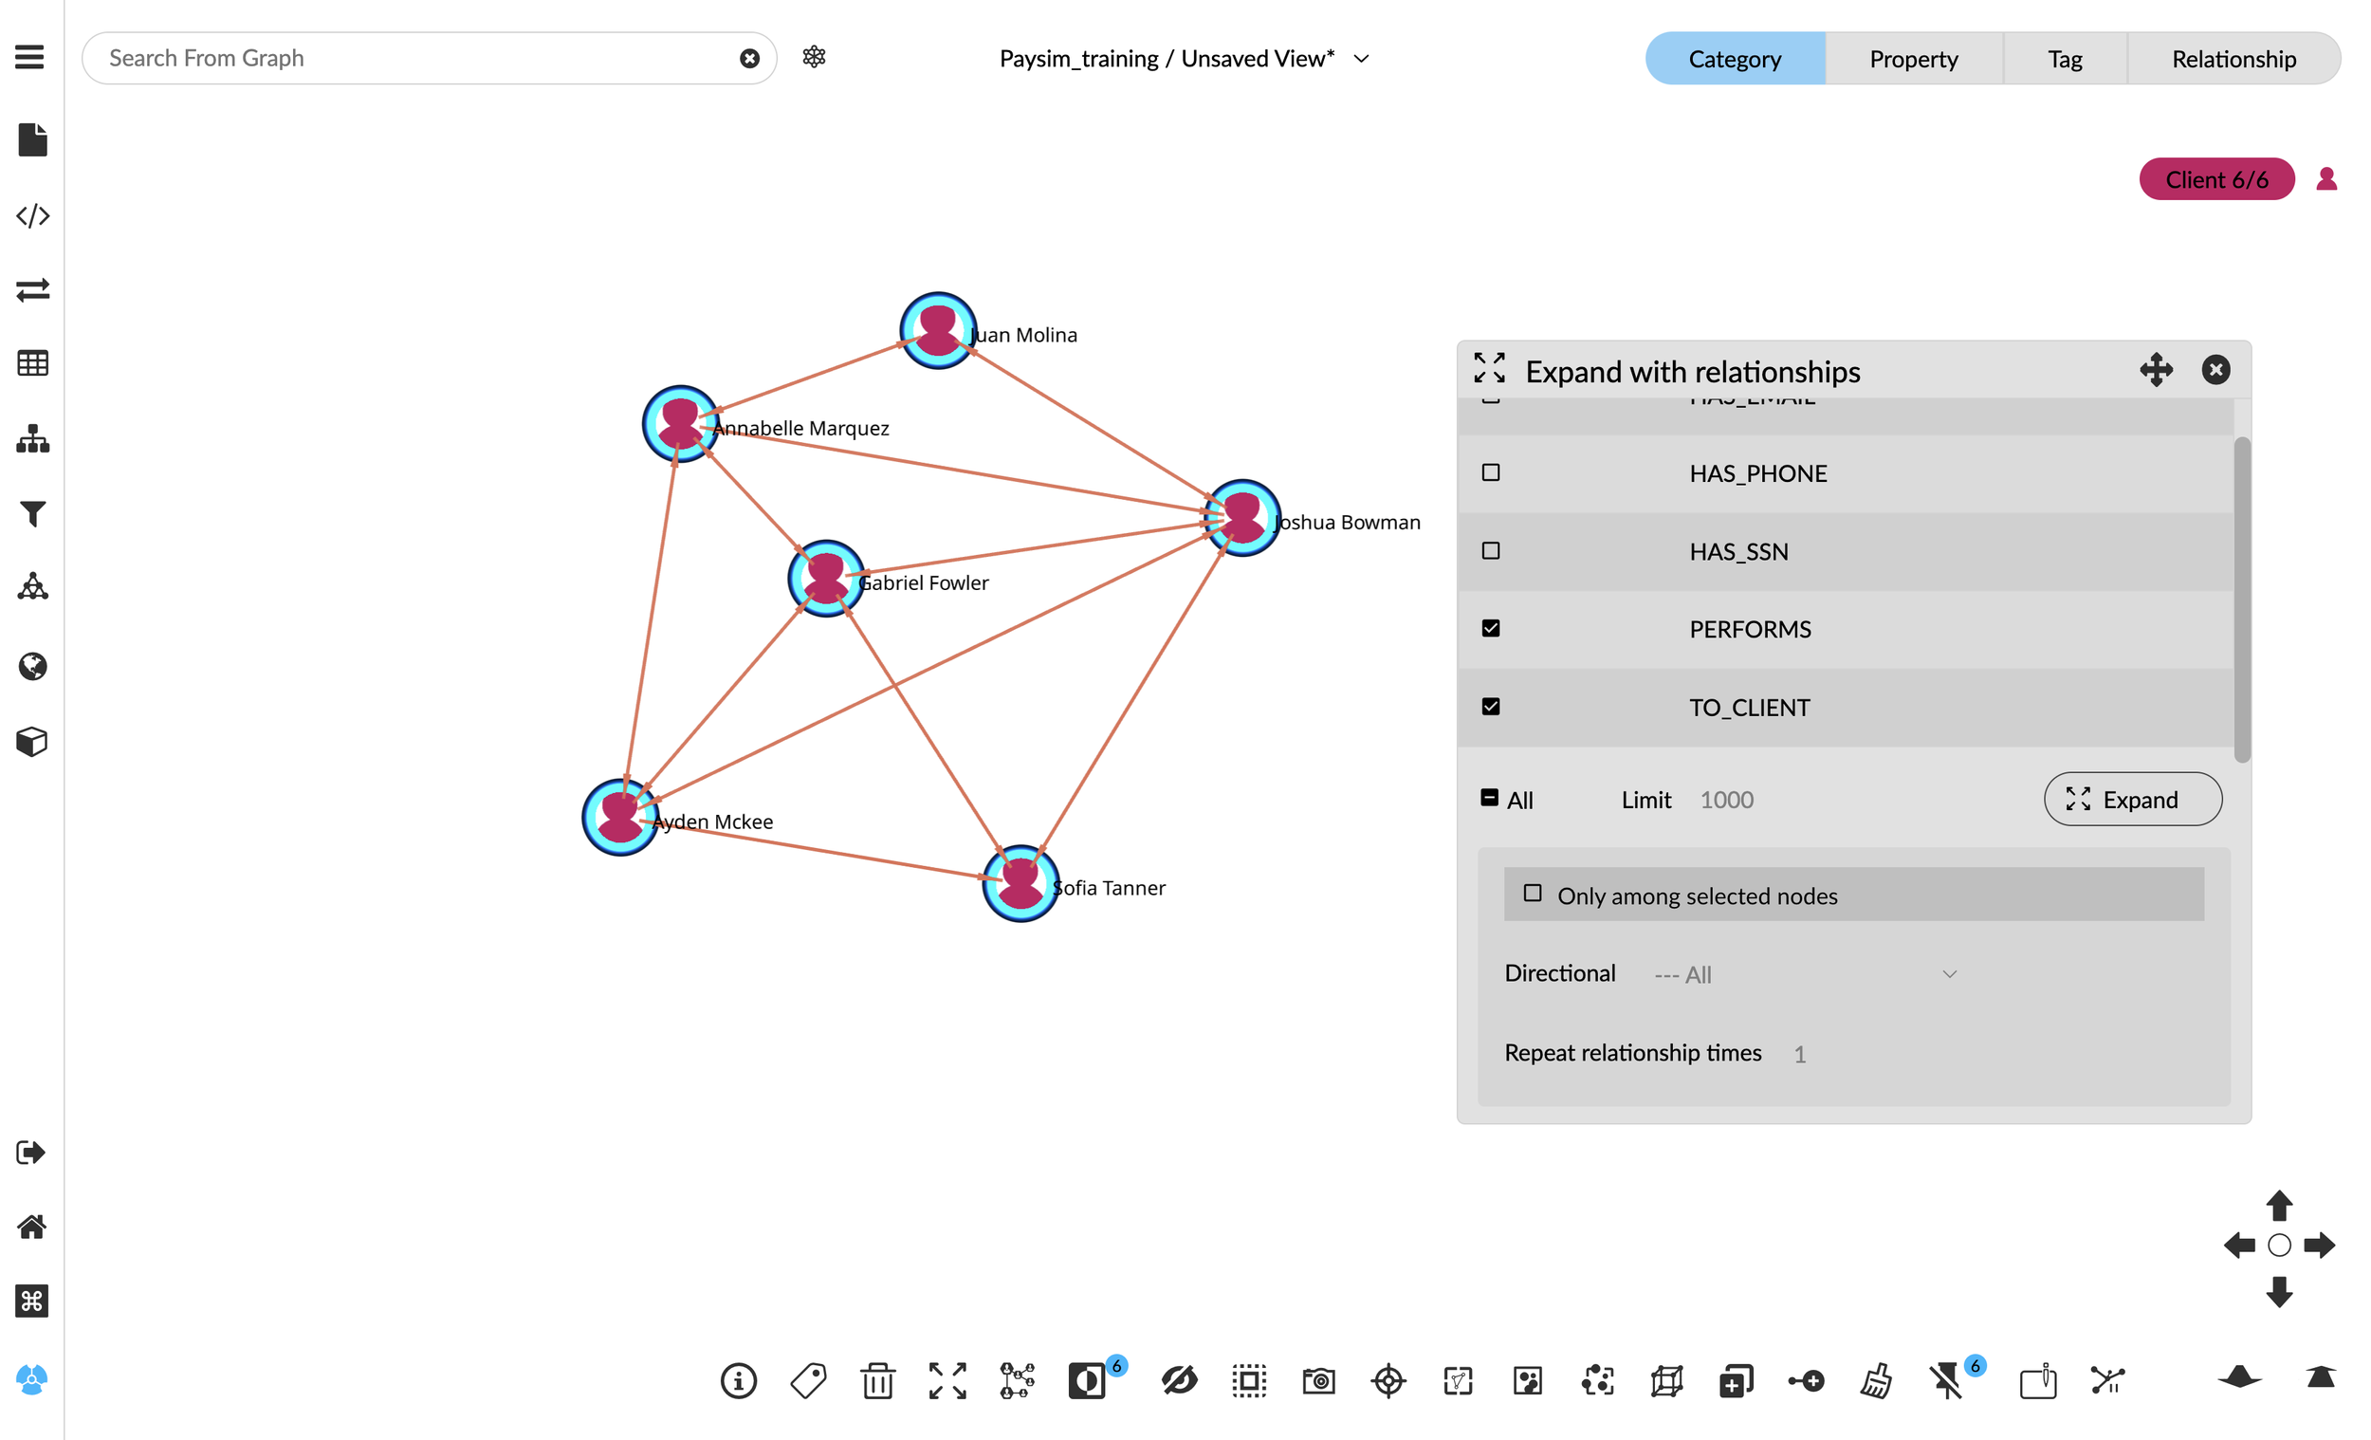The image size is (2371, 1440).
Task: Open the filter funnel tool in sidebar
Action: point(32,514)
